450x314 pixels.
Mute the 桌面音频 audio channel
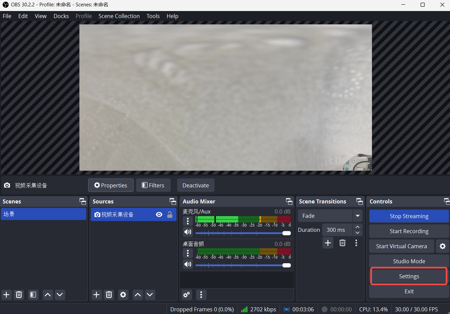coord(188,264)
